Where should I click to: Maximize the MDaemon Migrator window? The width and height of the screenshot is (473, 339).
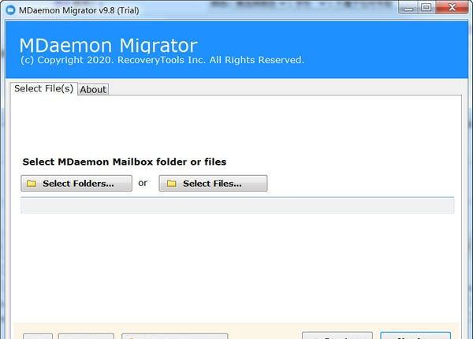[x=426, y=8]
